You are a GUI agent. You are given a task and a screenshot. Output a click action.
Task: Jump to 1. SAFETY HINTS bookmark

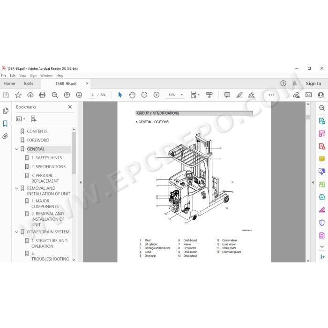point(47,158)
